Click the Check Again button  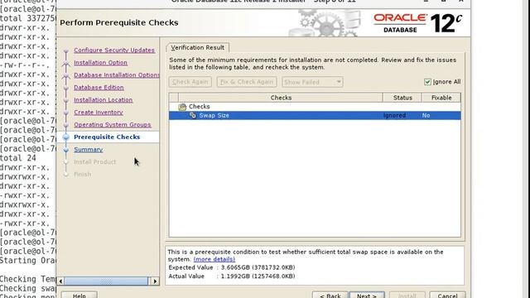point(190,82)
